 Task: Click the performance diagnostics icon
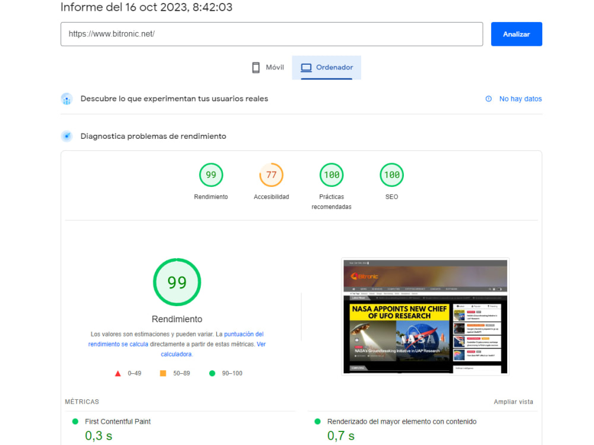[x=67, y=136]
